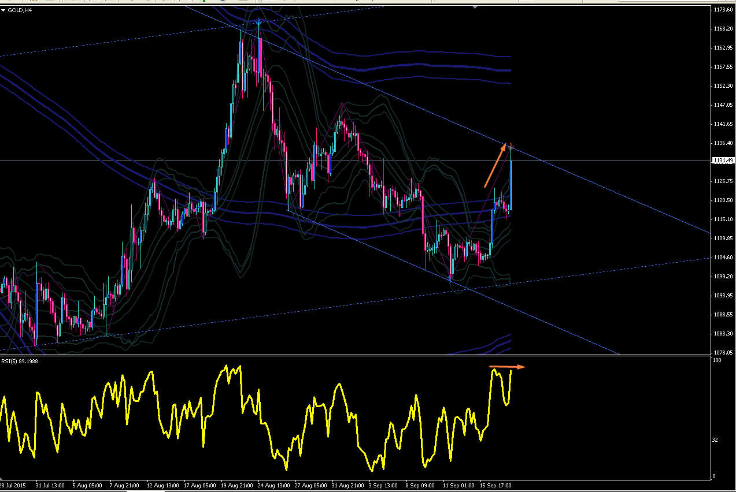Click price axis label 1152.30

(x=723, y=86)
